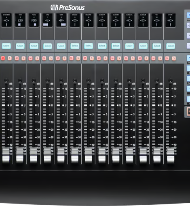This screenshot has width=190, height=206.
Task: Click the Guitar1A scribble strip display
Action: coord(102,20)
